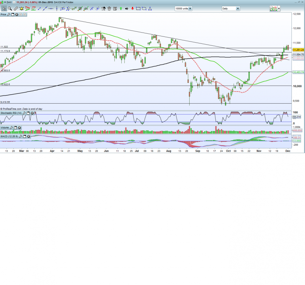The height and width of the screenshot is (285, 305).
Task: Select the regression line tool
Action: pyautogui.click(x=74, y=9)
